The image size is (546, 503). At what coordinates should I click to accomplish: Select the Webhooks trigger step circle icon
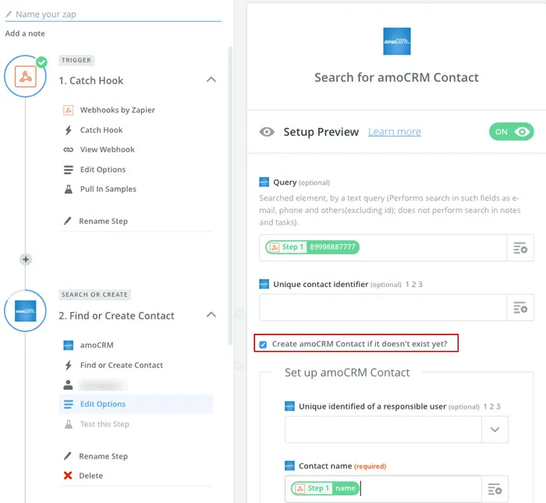pos(26,76)
